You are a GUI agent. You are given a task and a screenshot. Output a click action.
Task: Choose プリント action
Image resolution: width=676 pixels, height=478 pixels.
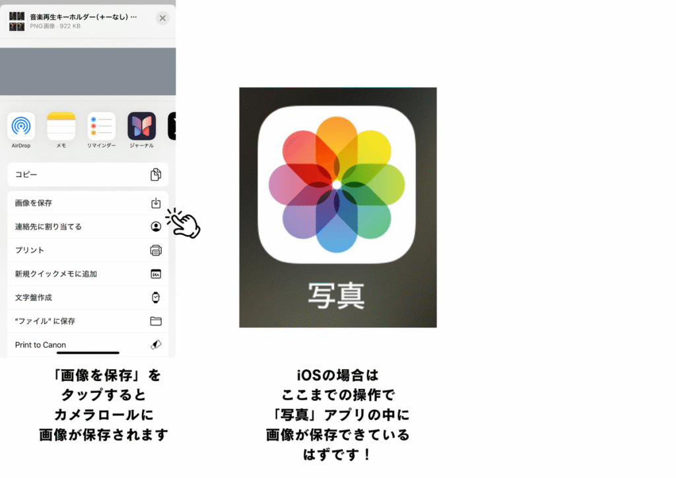(x=88, y=250)
